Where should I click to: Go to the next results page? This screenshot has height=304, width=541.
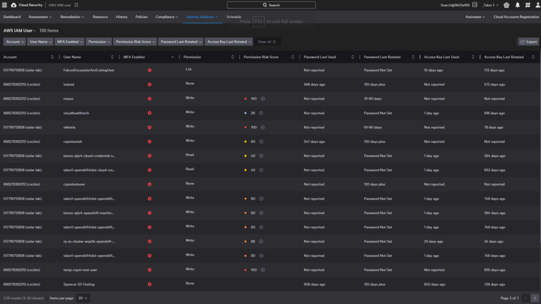click(535, 298)
